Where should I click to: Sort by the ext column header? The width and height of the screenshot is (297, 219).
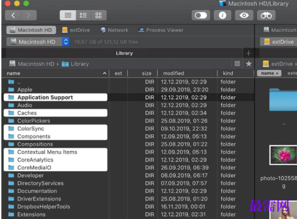coord(118,73)
